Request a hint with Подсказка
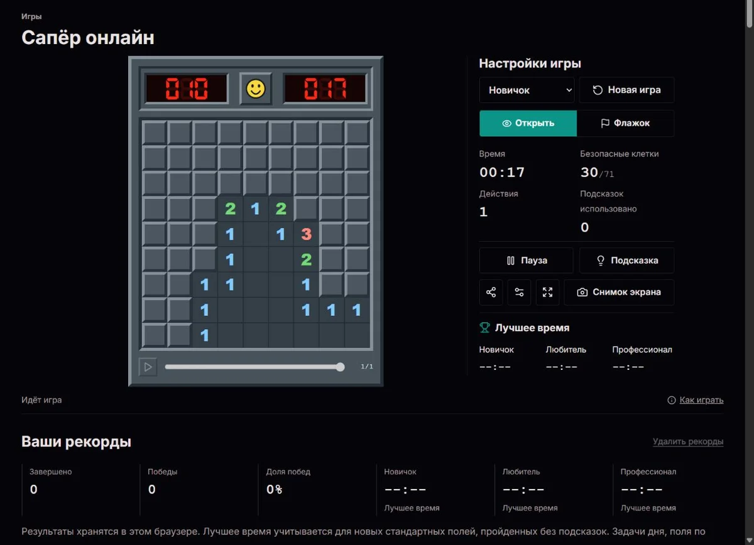This screenshot has height=545, width=754. tap(626, 261)
